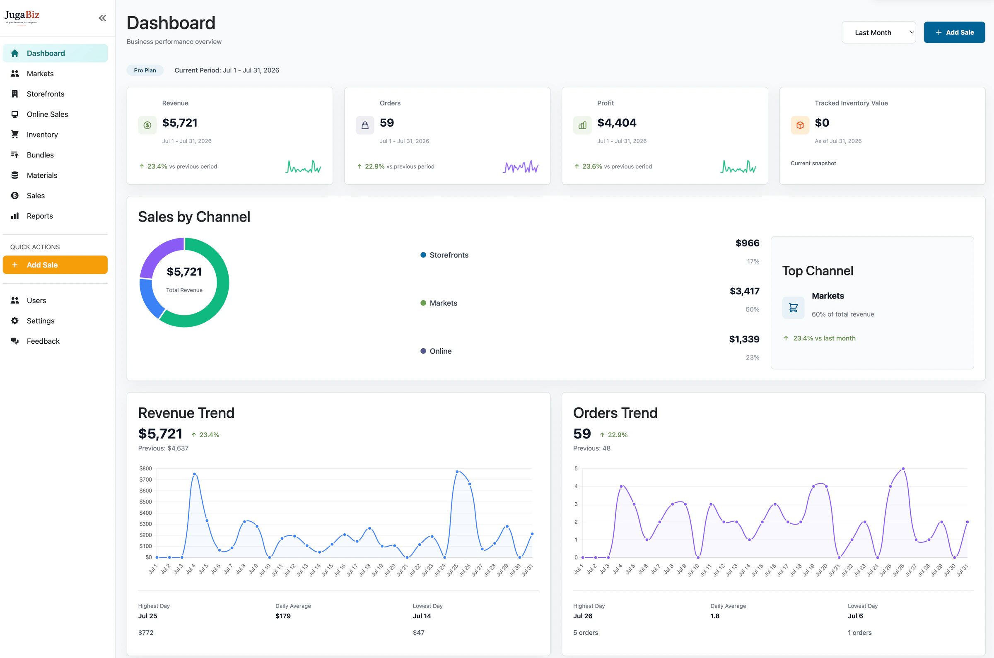This screenshot has height=658, width=994.
Task: Click "Current snapshot" in inventory card
Action: [x=813, y=163]
